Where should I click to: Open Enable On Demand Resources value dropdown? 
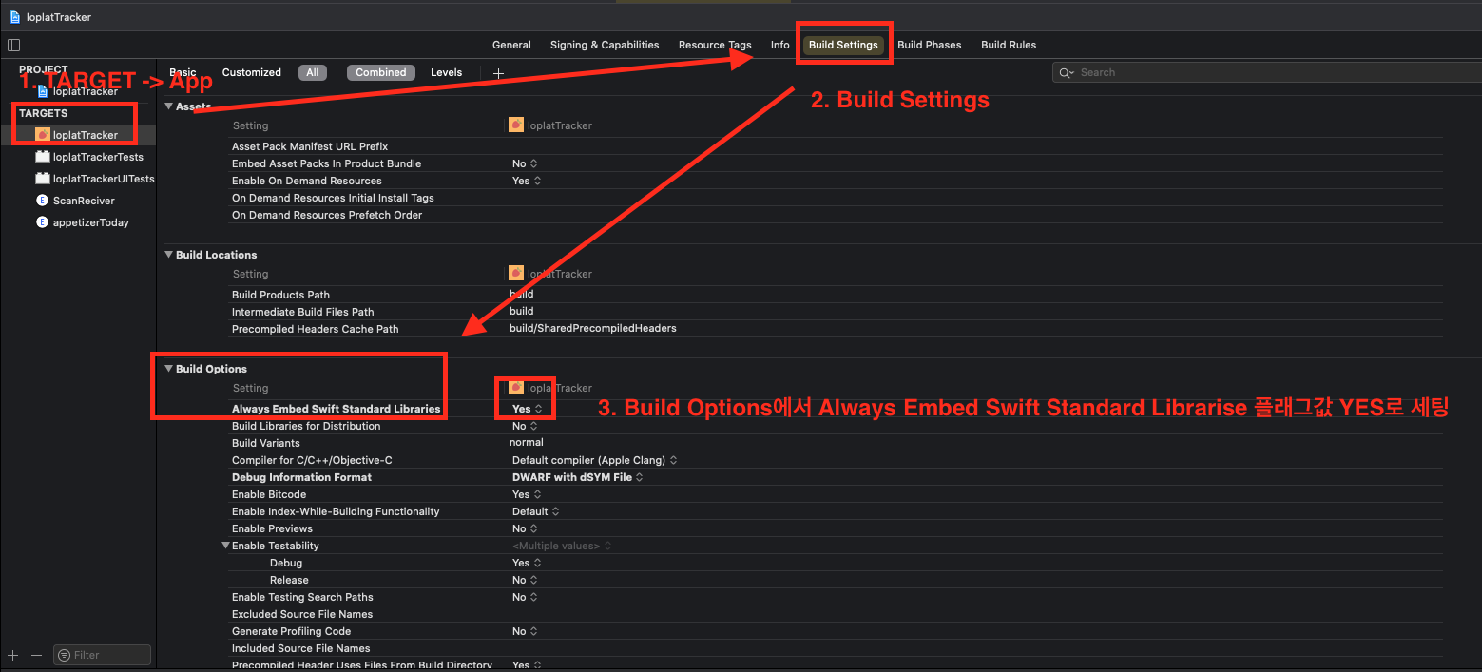(527, 181)
